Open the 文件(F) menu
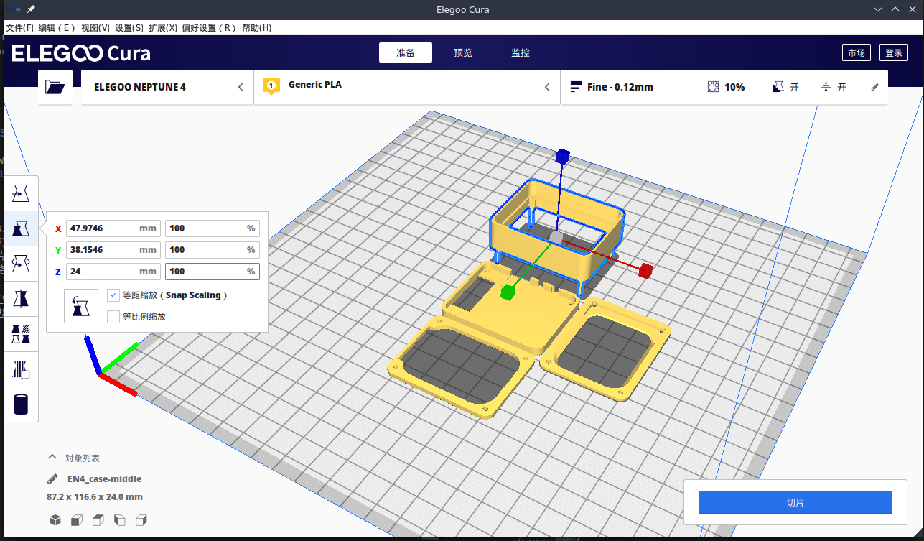 point(19,28)
